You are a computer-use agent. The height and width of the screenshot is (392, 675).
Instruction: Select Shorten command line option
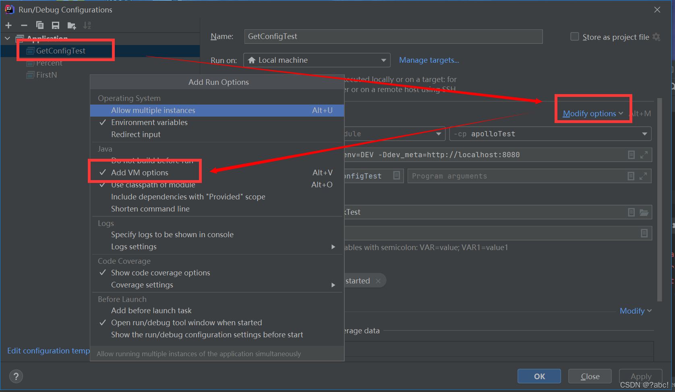tap(217, 209)
